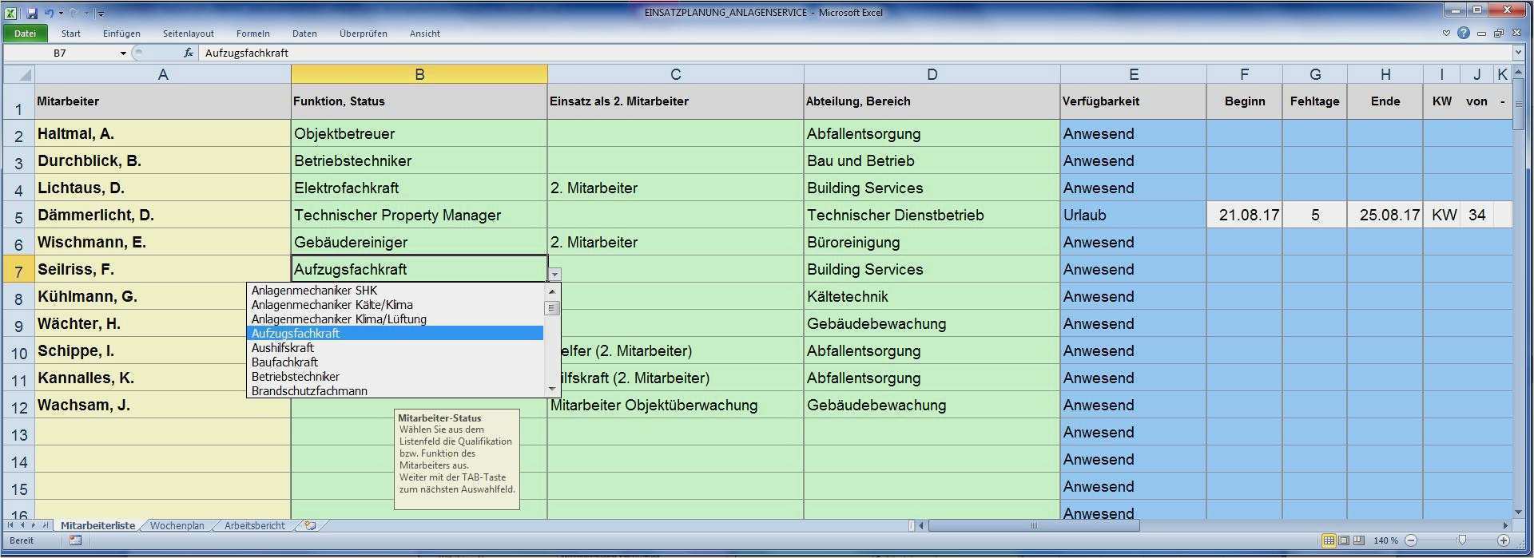Open Excel Help question mark icon
This screenshot has width=1534, height=558.
[x=1464, y=34]
